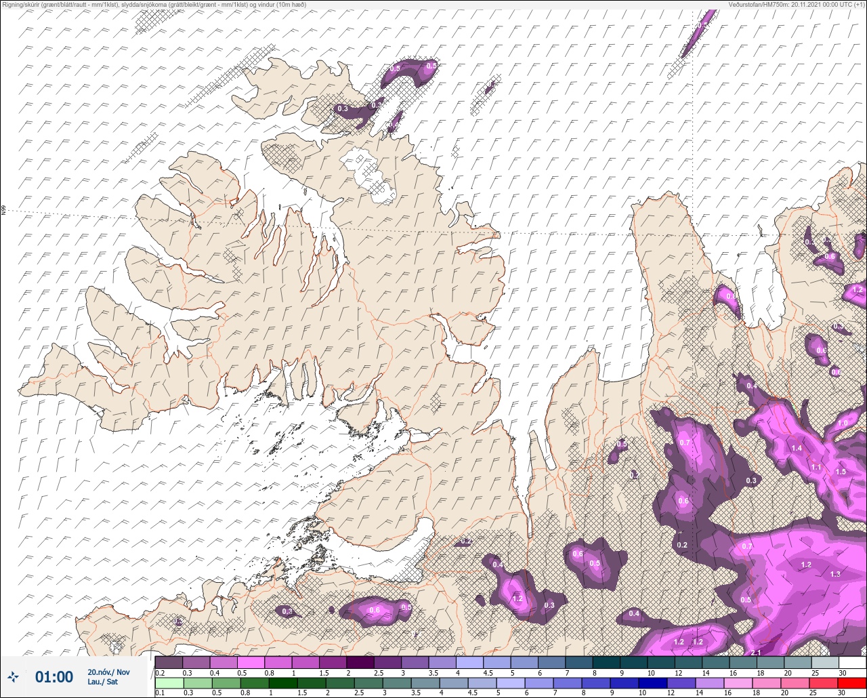The image size is (867, 698).
Task: Click the 0.2 label on the snow scale
Action: pyautogui.click(x=160, y=672)
